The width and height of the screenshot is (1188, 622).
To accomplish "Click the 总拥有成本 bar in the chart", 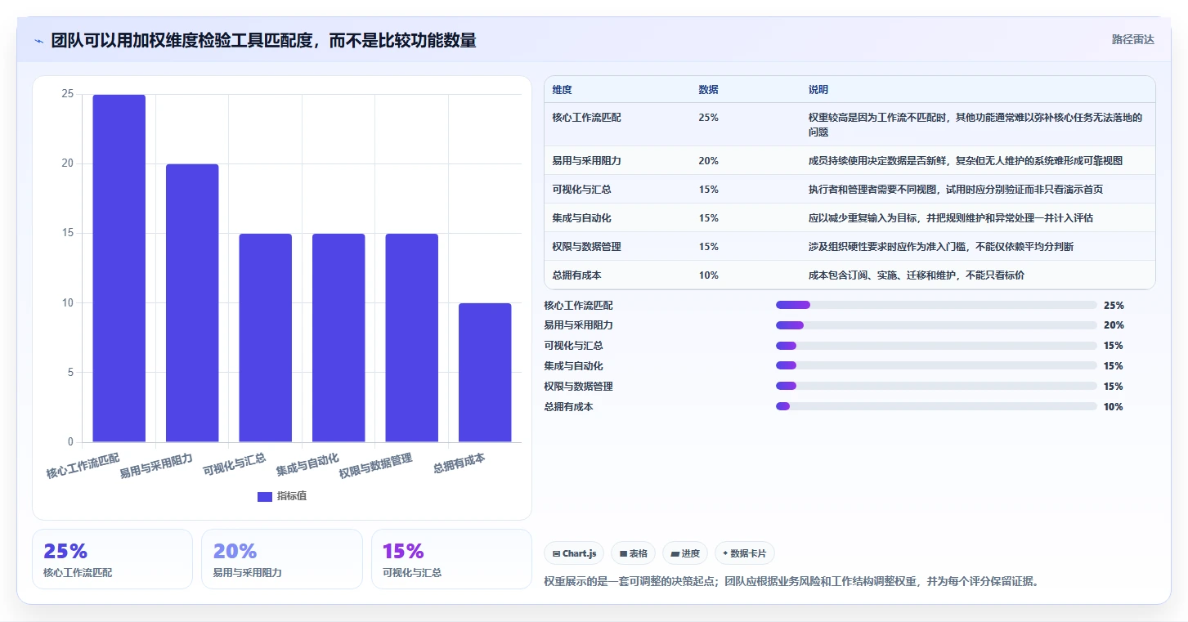I will click(x=485, y=373).
